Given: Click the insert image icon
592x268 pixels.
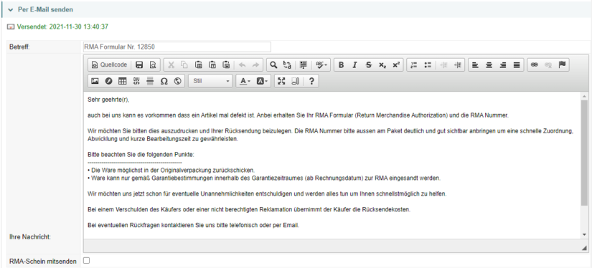Looking at the screenshot, I should [95, 81].
